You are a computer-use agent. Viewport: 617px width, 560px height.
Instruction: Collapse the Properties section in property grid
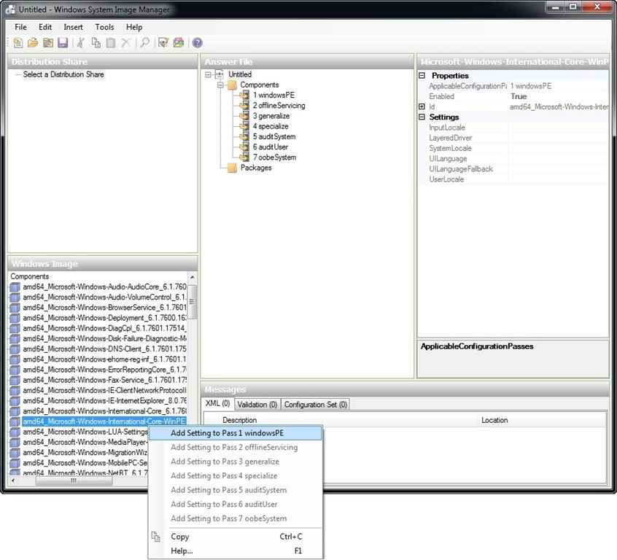pos(422,75)
